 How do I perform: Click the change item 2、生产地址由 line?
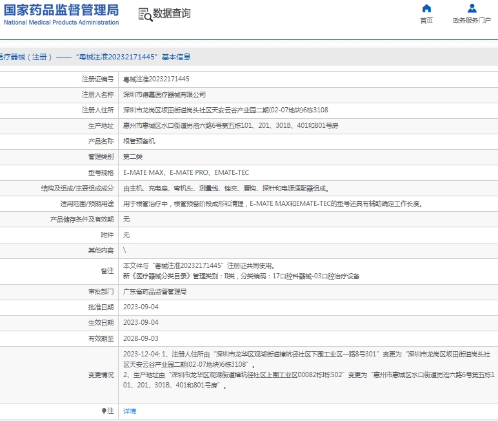pyautogui.click(x=309, y=380)
